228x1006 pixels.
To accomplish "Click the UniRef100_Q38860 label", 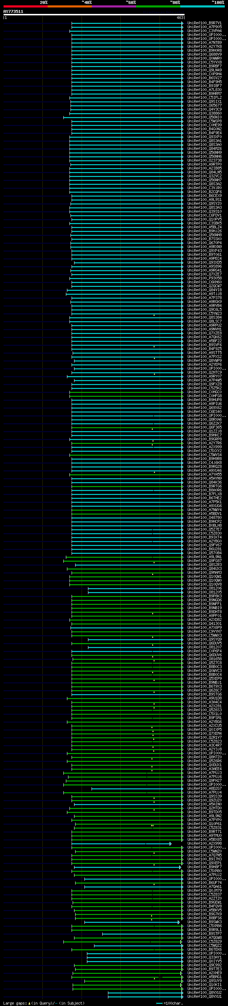I will pos(204,113).
